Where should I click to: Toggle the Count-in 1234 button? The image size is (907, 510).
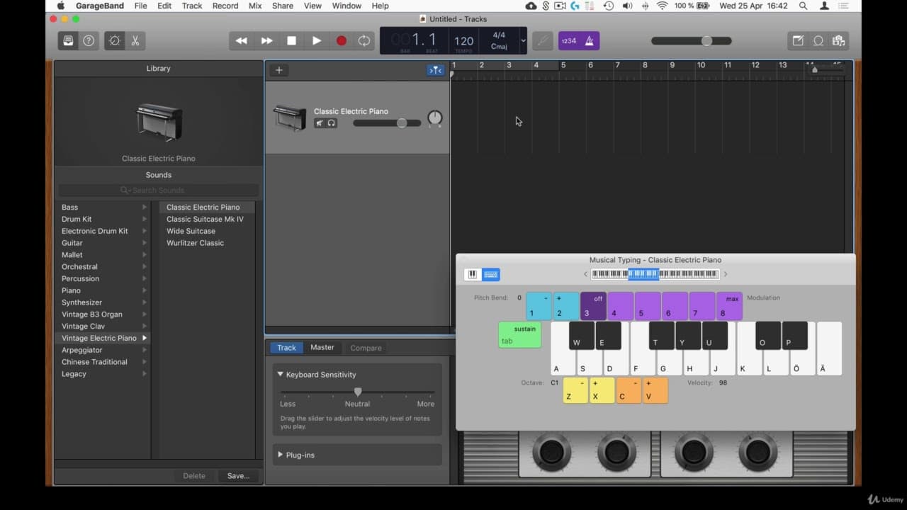569,40
